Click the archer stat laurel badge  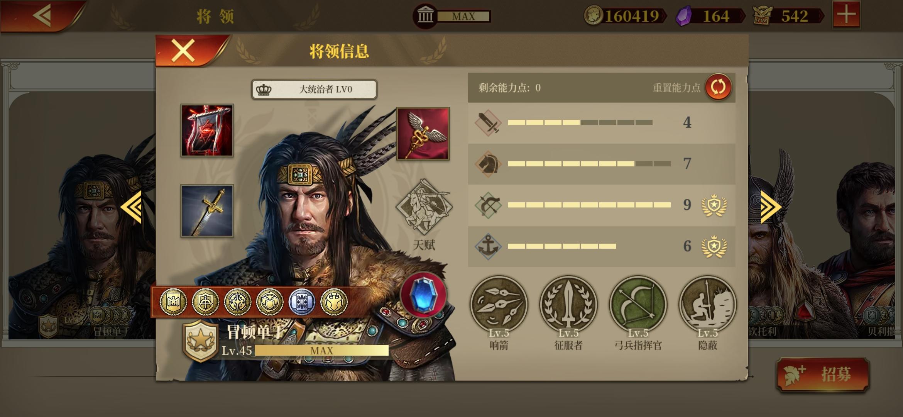[x=714, y=205]
